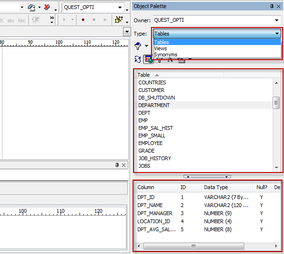284x254 pixels.
Task: Sort by the Table column header
Action: pos(144,75)
